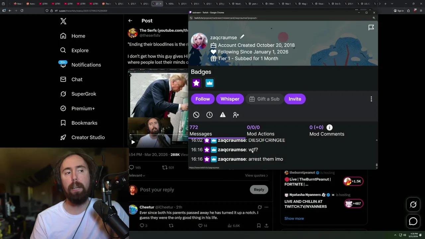Like Cheetur's comment with 14 likes

[x=200, y=226]
